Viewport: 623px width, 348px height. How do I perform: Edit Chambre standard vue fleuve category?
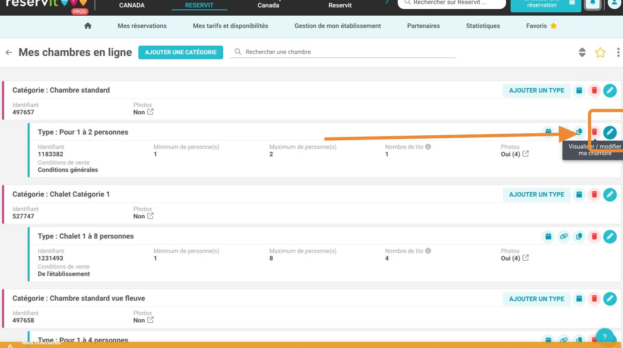610,299
